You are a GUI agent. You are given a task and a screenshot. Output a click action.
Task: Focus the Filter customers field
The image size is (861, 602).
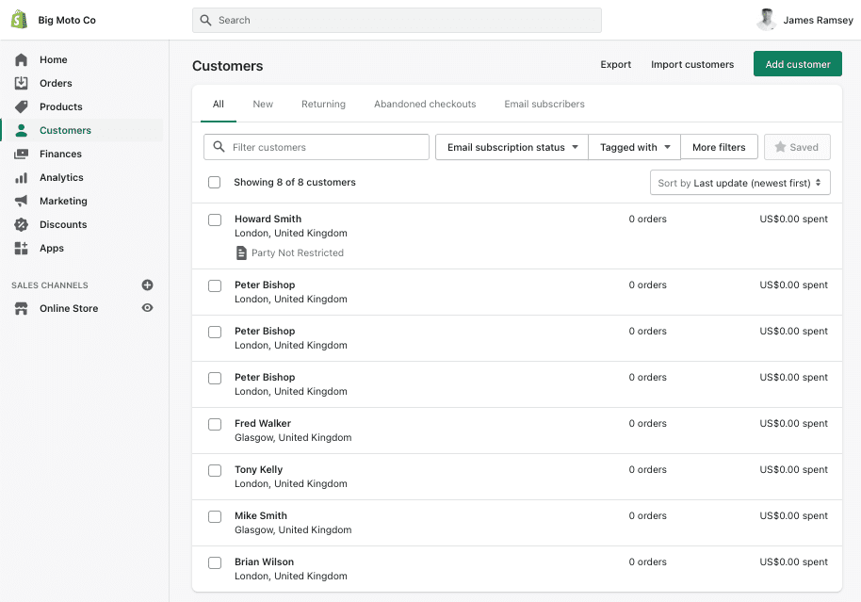coord(317,147)
